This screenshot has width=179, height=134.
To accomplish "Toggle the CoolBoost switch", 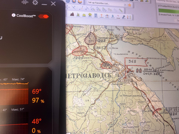I will click(x=43, y=16).
